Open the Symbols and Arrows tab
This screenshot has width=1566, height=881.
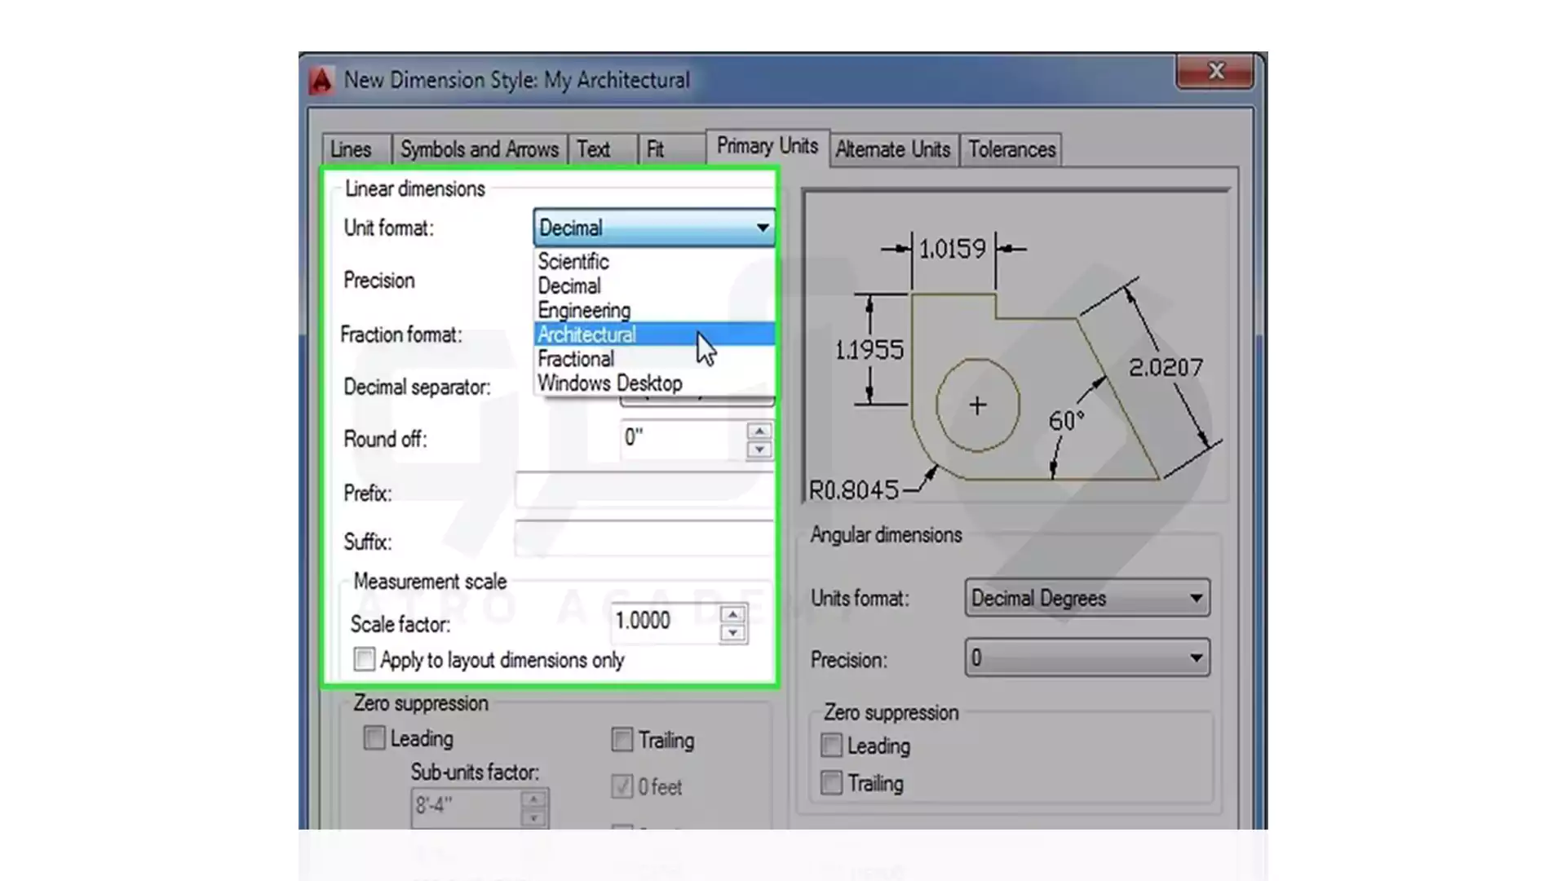(480, 149)
